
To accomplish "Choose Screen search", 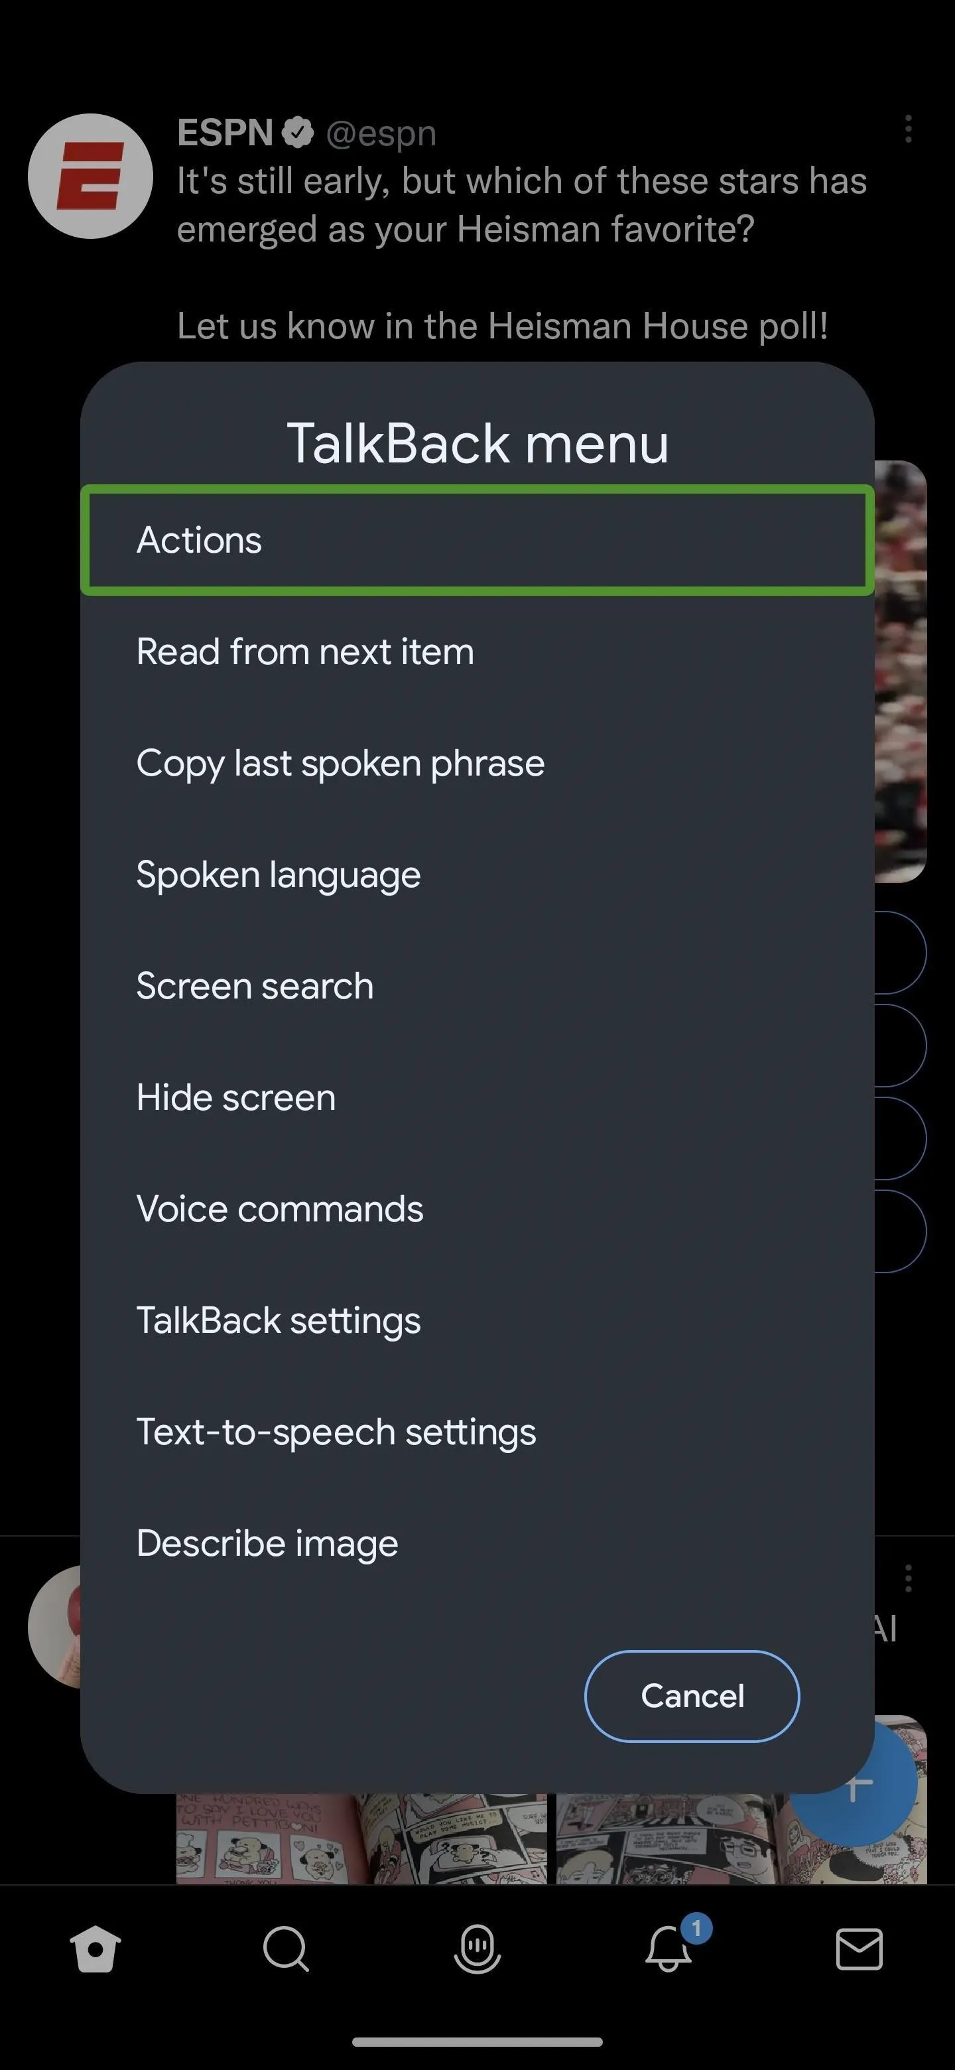I will click(x=477, y=986).
